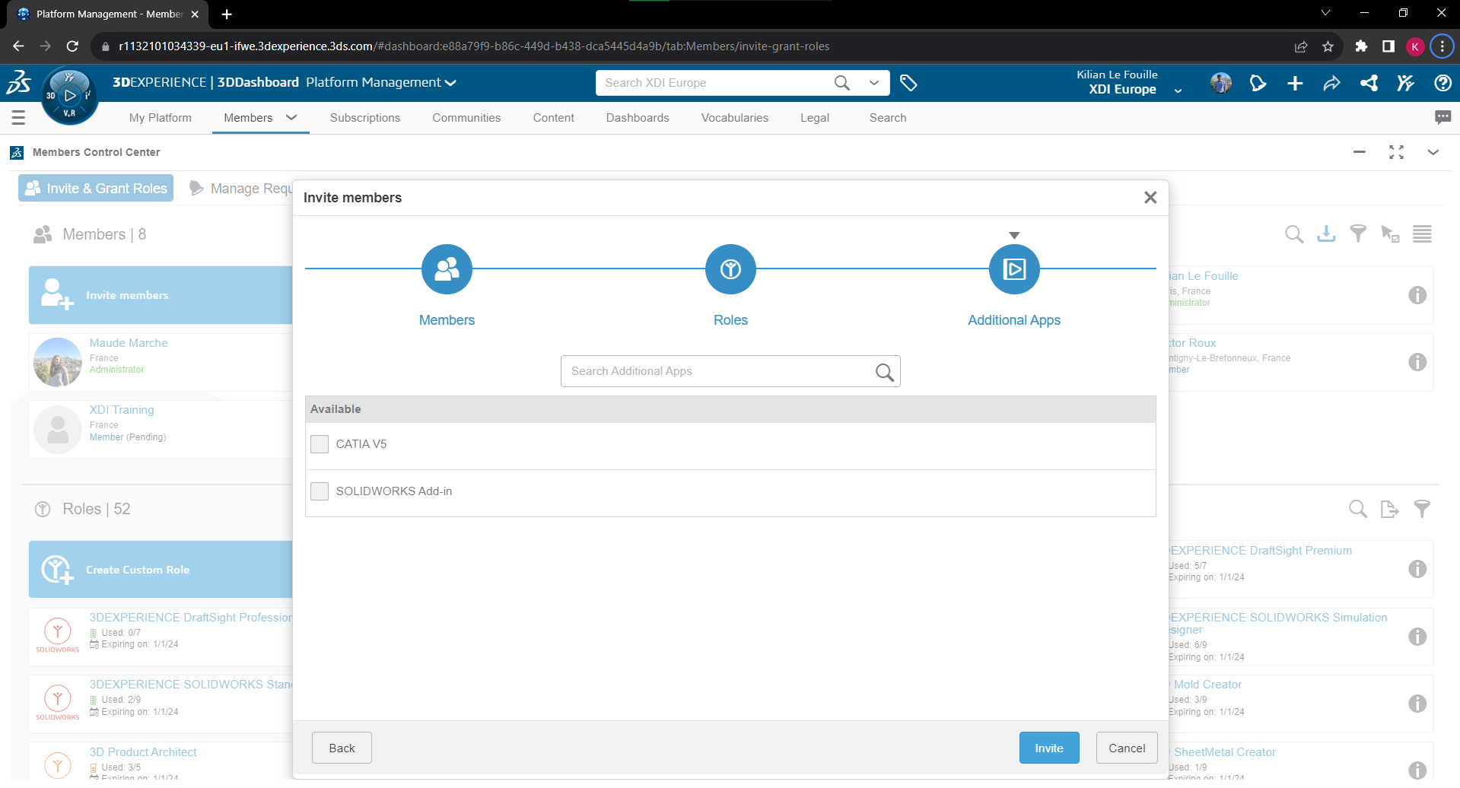Click the Members step icon in wizard
This screenshot has height=788, width=1460.
coord(447,269)
